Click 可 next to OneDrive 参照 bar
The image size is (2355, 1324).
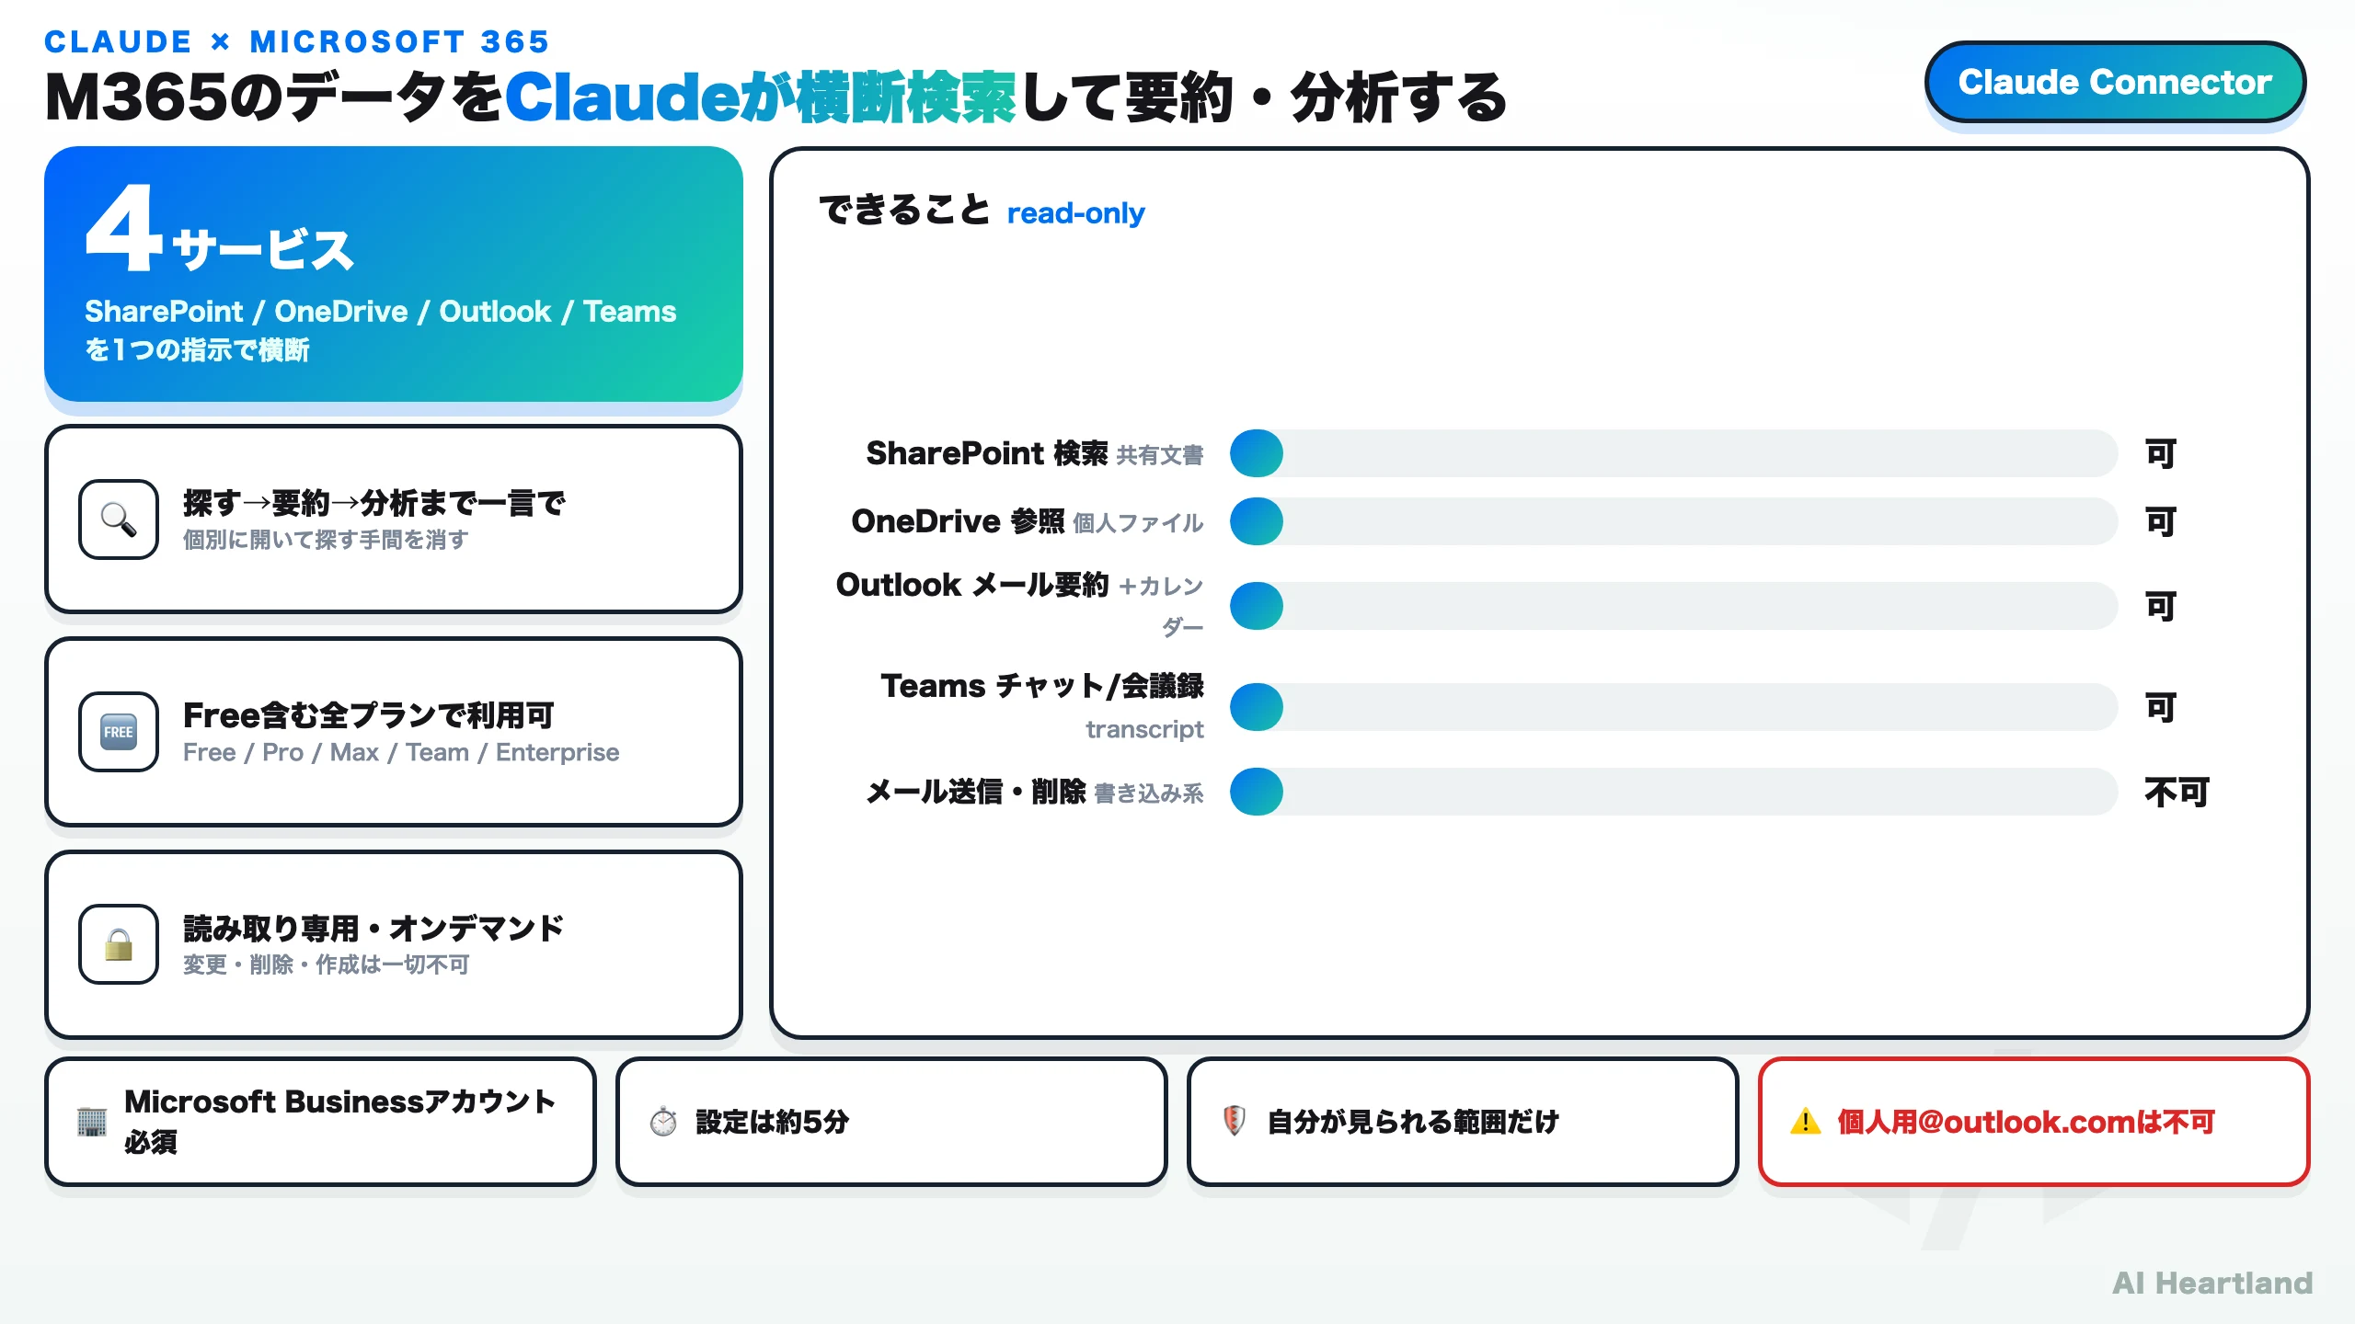(x=2161, y=521)
